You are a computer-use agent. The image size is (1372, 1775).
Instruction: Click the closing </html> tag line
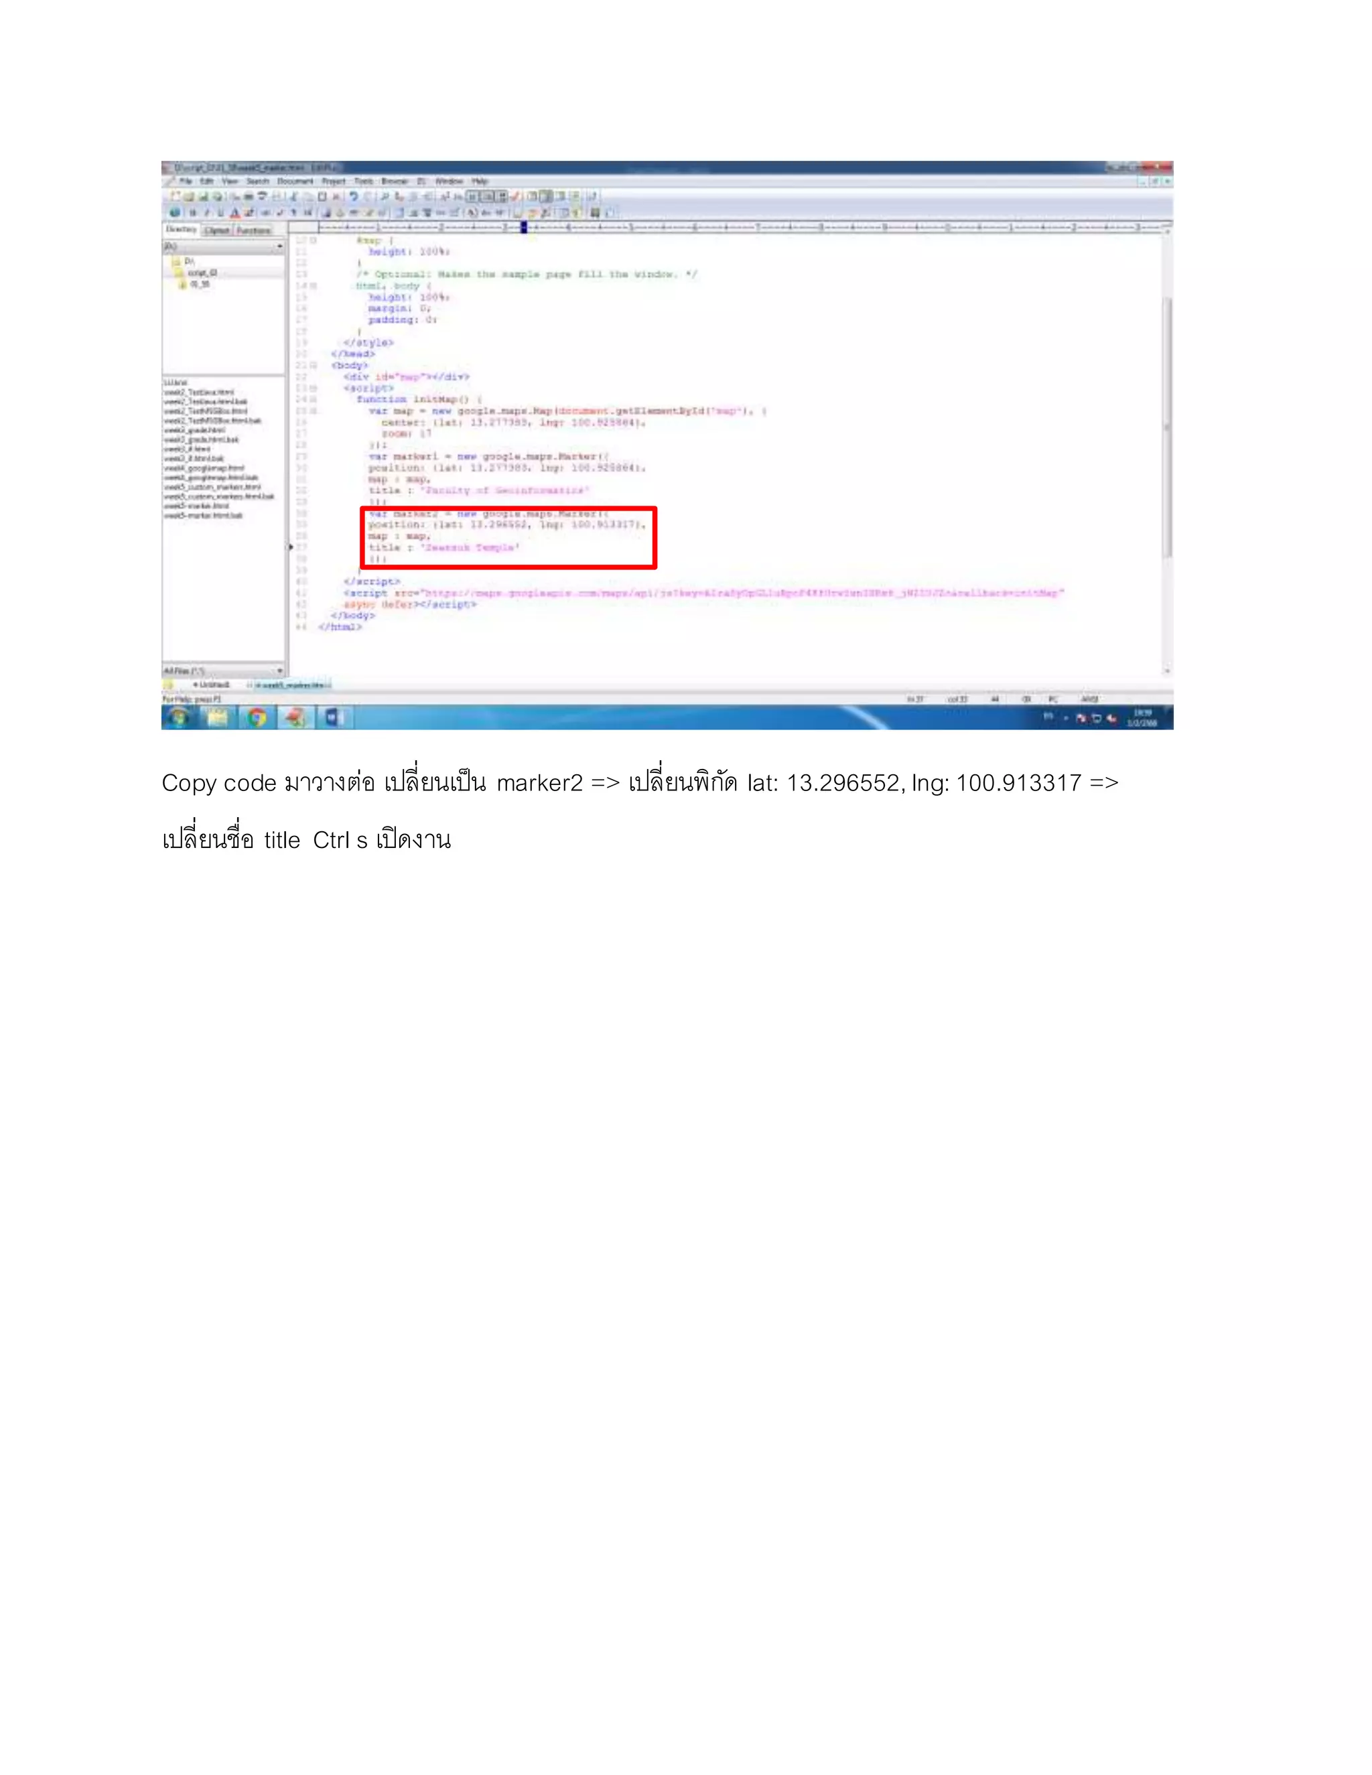click(340, 628)
